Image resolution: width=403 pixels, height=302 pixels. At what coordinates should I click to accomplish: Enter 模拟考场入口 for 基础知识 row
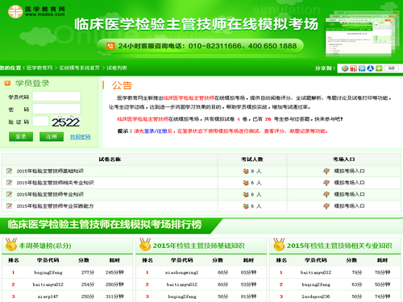pos(349,171)
